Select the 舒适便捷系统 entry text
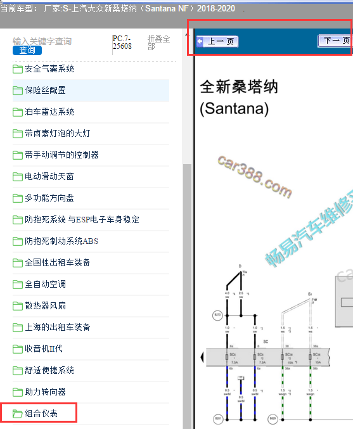Viewport: 353px width, 429px height. tap(49, 370)
